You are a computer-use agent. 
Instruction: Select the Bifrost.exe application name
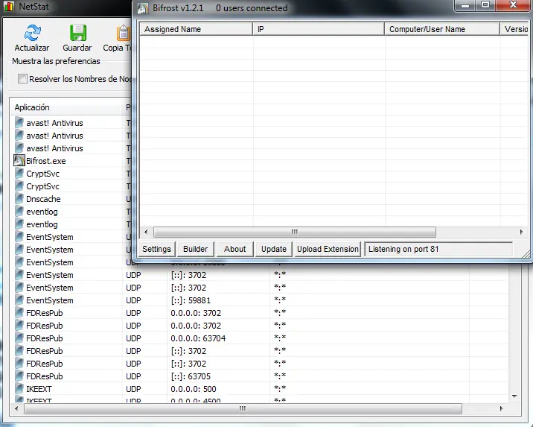pyautogui.click(x=46, y=161)
